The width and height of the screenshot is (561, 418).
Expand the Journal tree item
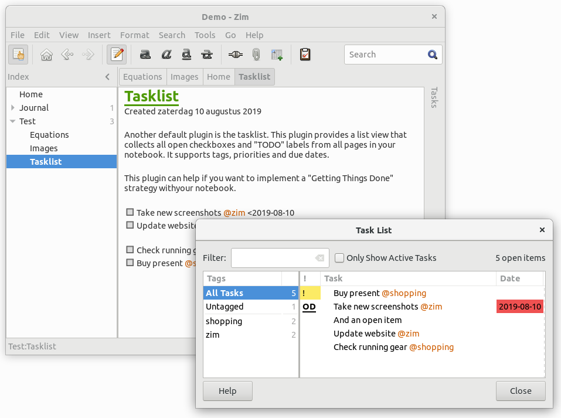click(x=12, y=107)
